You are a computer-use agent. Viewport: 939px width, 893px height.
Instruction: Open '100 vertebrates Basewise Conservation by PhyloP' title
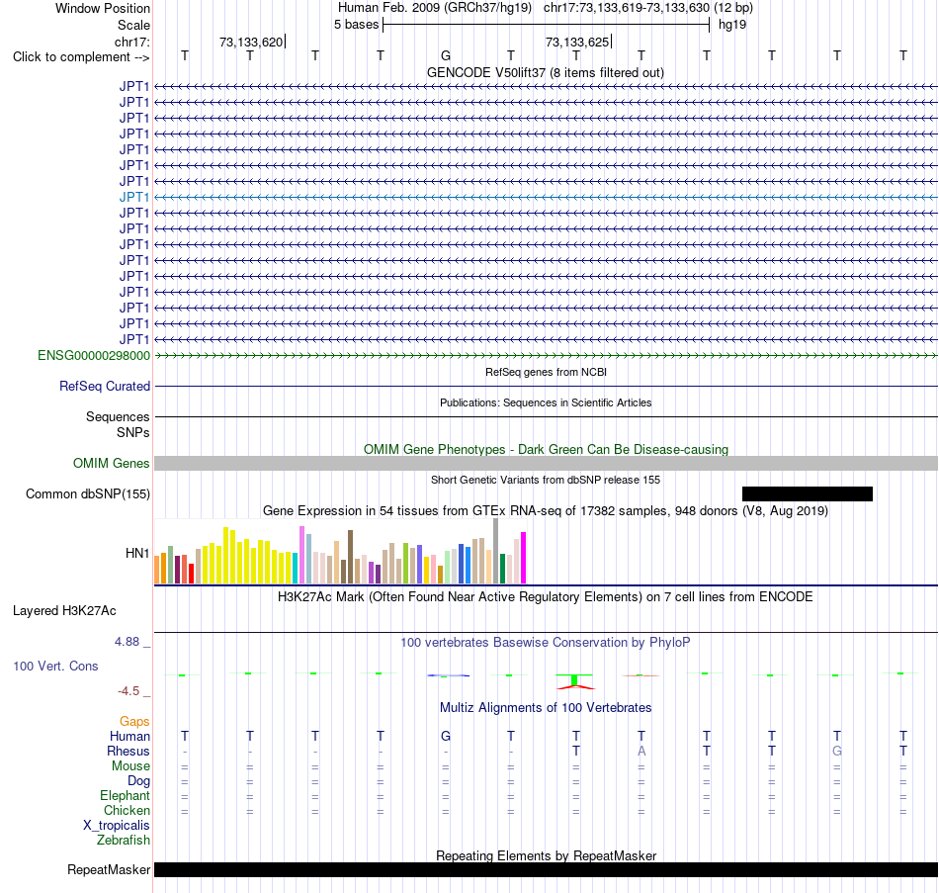click(546, 643)
